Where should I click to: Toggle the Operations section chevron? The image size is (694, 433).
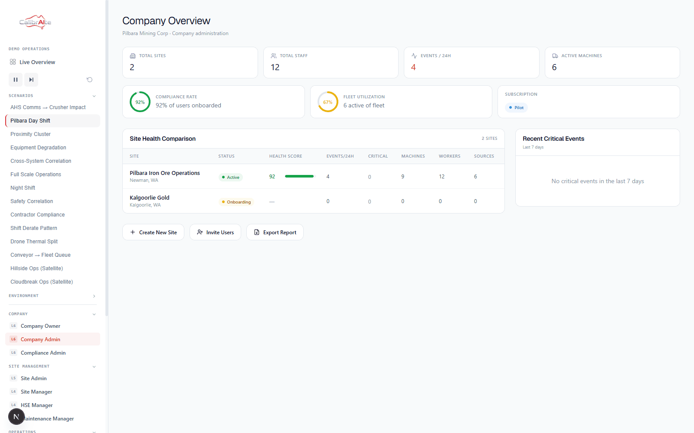[x=94, y=431]
